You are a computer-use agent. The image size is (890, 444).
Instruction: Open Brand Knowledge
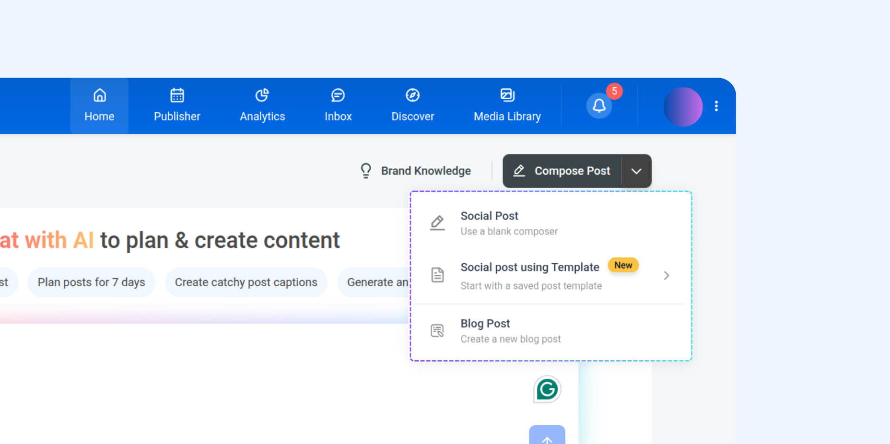pos(415,171)
